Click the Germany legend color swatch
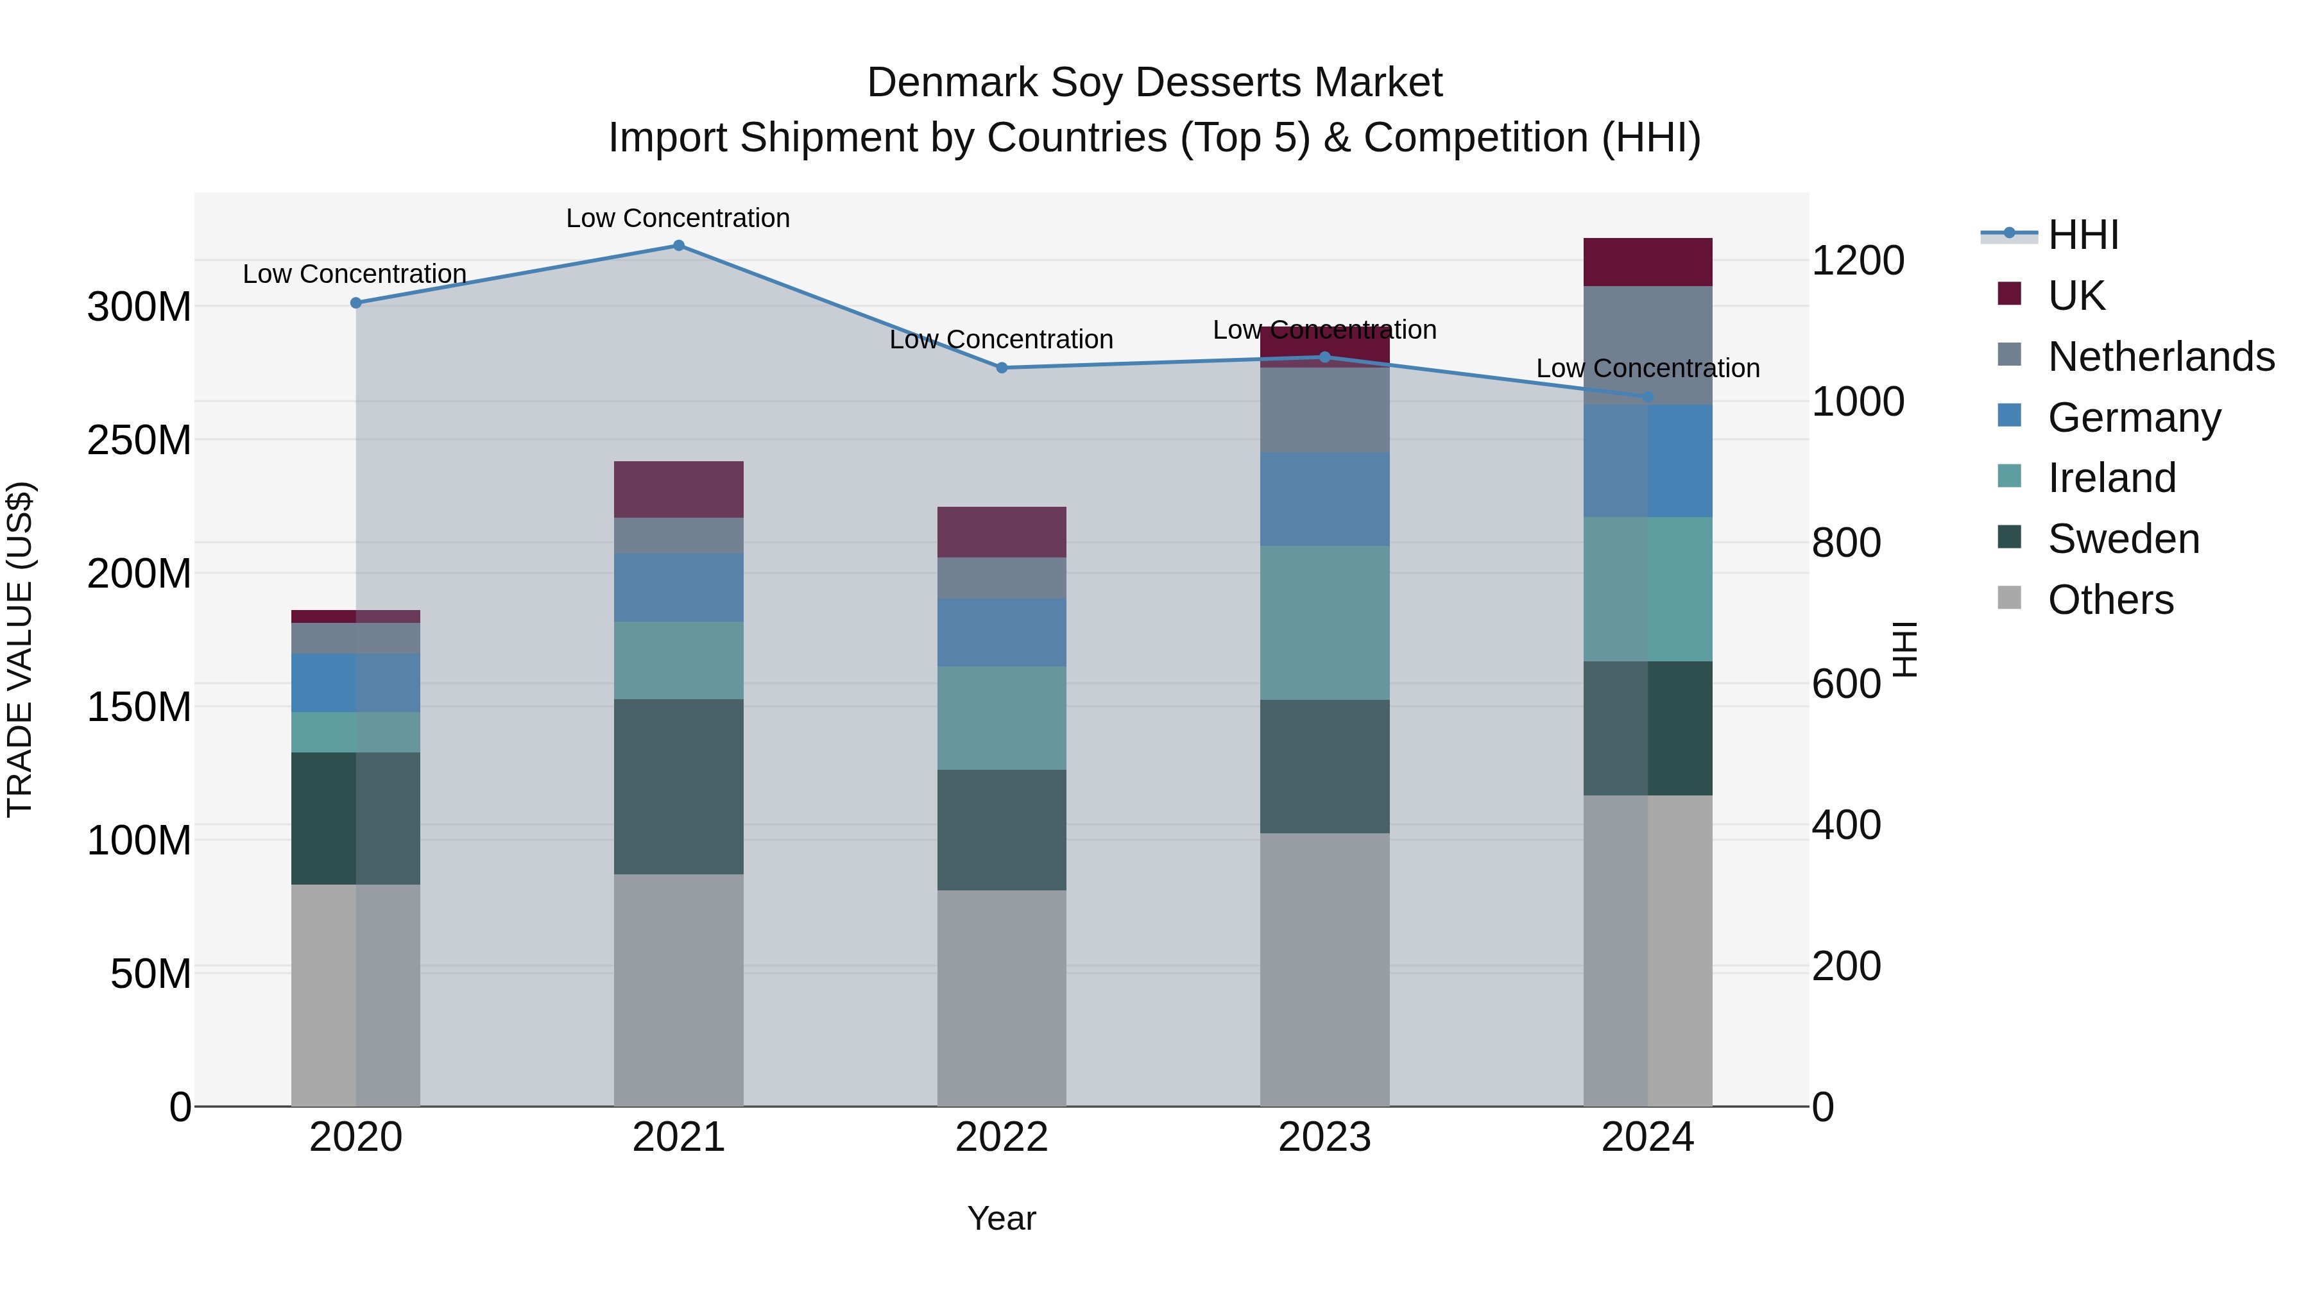The width and height of the screenshot is (2310, 1299). [2010, 415]
